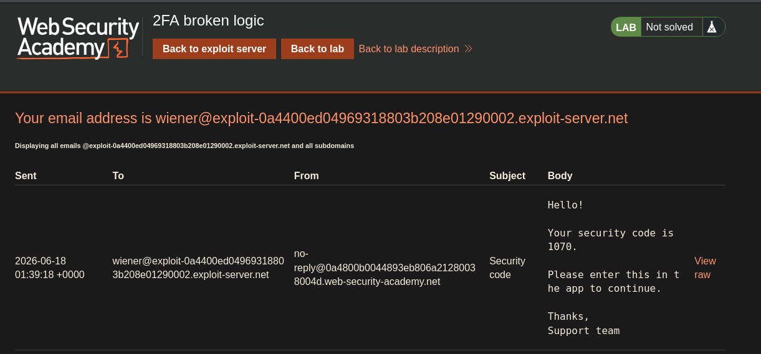Viewport: 761px width, 354px height.
Task: Click the To column header
Action: pos(118,176)
